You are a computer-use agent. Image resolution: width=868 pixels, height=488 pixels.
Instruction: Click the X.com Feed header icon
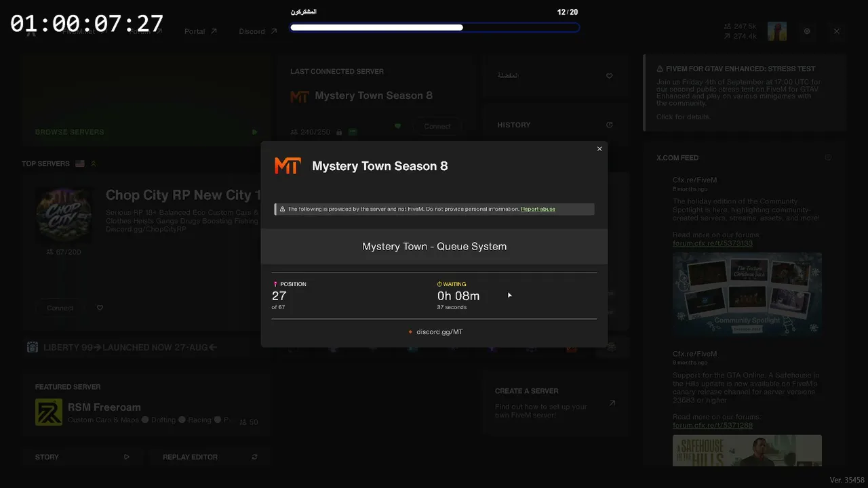[828, 158]
